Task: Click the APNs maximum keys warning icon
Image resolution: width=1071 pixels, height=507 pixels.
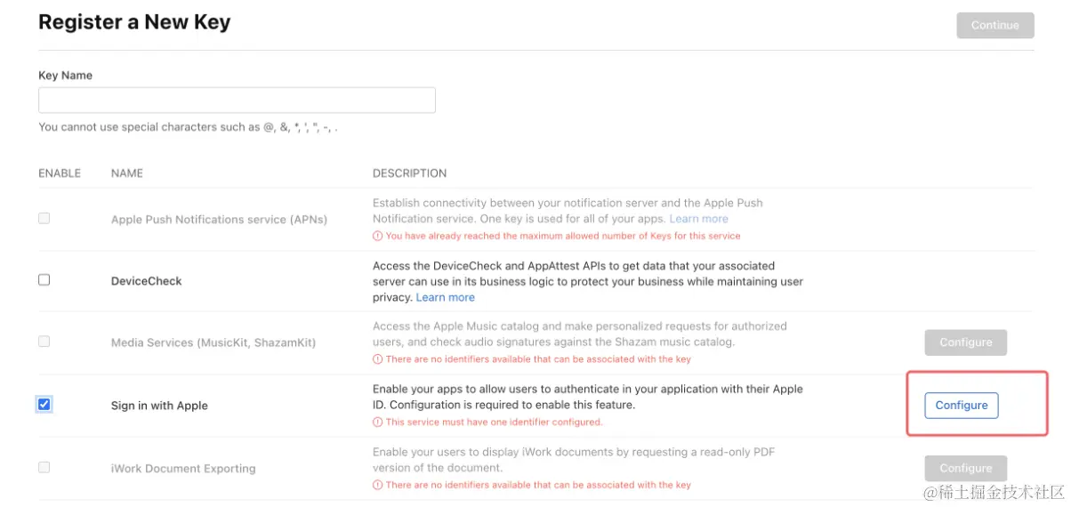Action: coord(378,237)
